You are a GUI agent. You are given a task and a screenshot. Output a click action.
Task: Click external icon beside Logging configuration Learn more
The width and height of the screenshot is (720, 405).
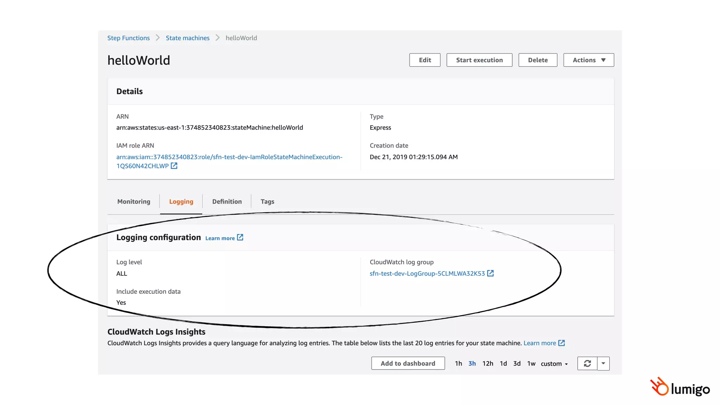[x=240, y=238]
